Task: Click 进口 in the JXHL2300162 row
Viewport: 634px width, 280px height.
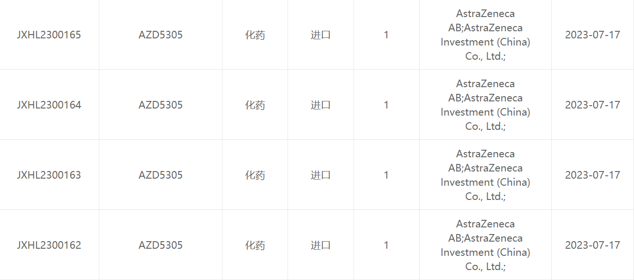Action: (321, 245)
